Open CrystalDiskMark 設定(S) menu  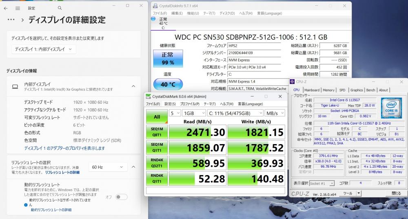[x=170, y=104]
